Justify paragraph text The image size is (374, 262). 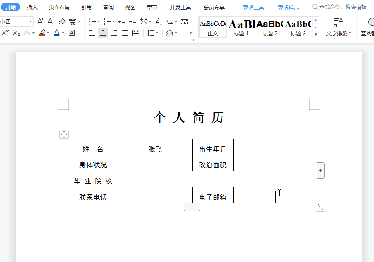pos(125,33)
